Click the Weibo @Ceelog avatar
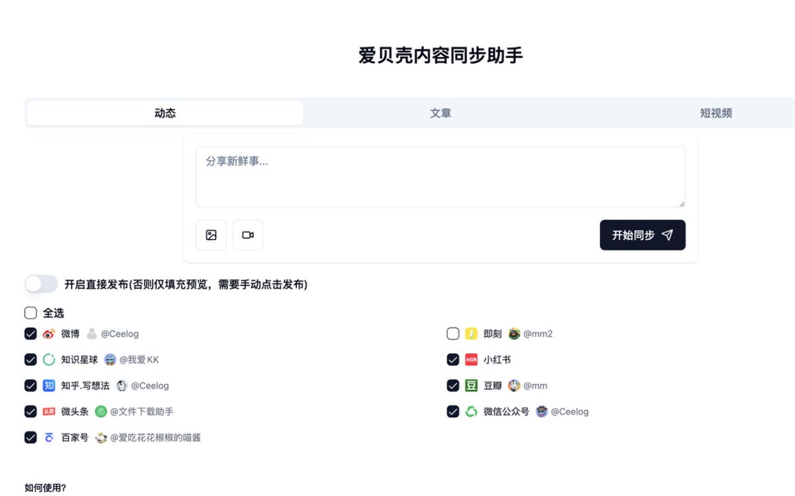This screenshot has width=795, height=496. pyautogui.click(x=91, y=334)
